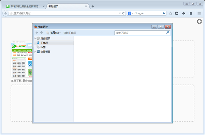
Task: Open new tab page settings gear
Action: [199, 21]
